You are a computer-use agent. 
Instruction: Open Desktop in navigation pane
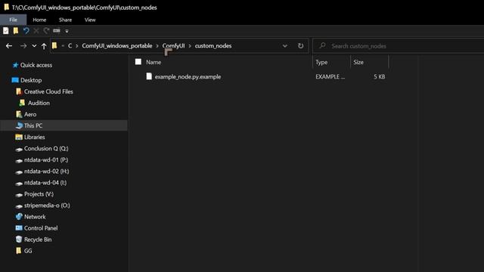tap(31, 80)
